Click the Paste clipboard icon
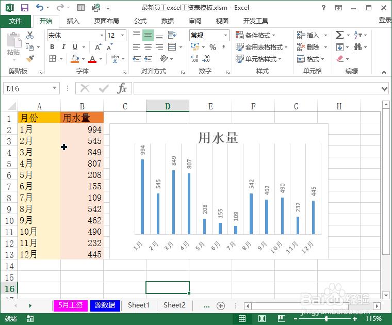Screen dimensions: 392x325 click(14, 40)
